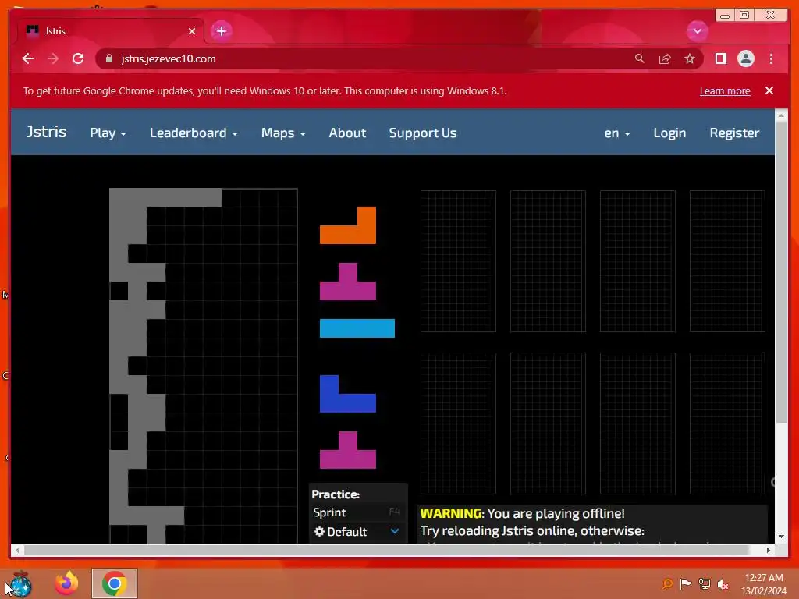Expand the Play menu
The height and width of the screenshot is (599, 799).
[108, 133]
